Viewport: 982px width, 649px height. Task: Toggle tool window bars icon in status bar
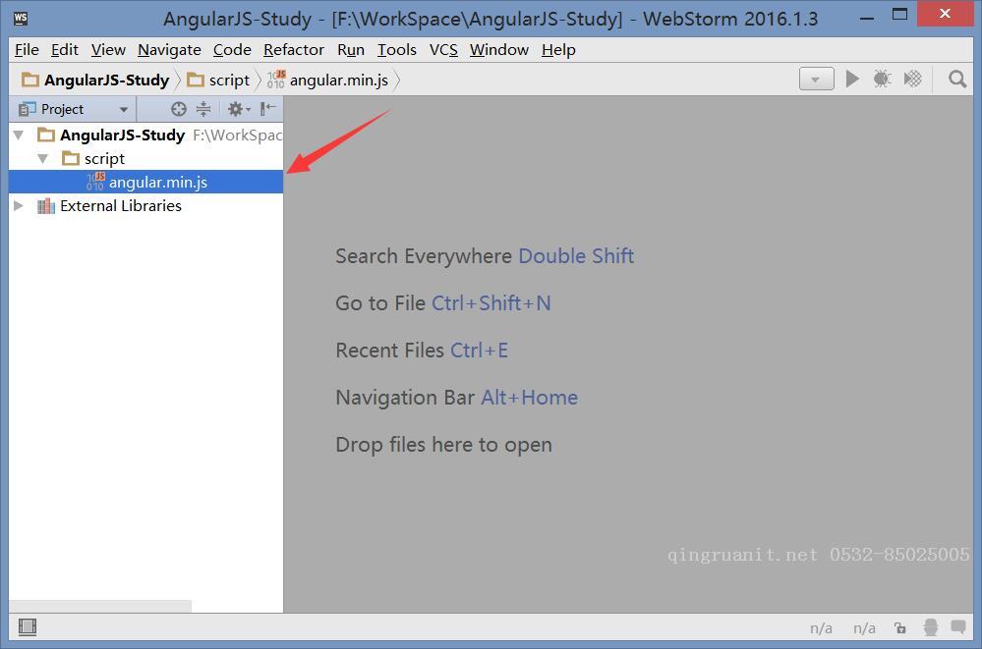[27, 626]
